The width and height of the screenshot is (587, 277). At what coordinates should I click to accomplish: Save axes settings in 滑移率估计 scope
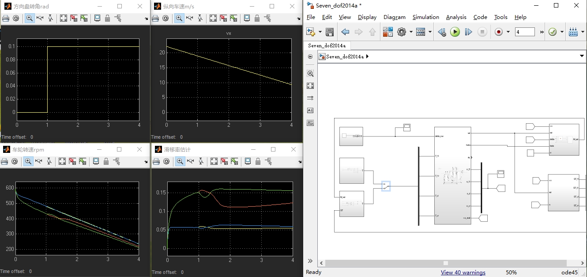[224, 161]
